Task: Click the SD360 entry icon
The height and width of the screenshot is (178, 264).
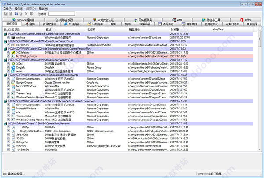Action: 13,138
